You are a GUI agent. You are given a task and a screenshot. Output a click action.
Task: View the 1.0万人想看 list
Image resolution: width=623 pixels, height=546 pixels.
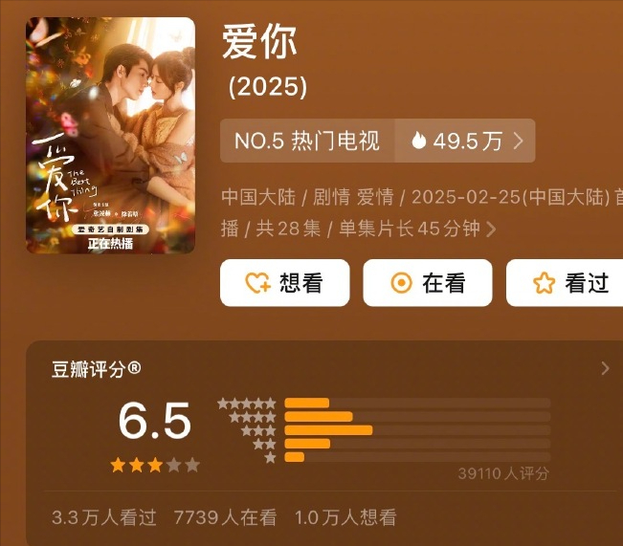click(345, 517)
